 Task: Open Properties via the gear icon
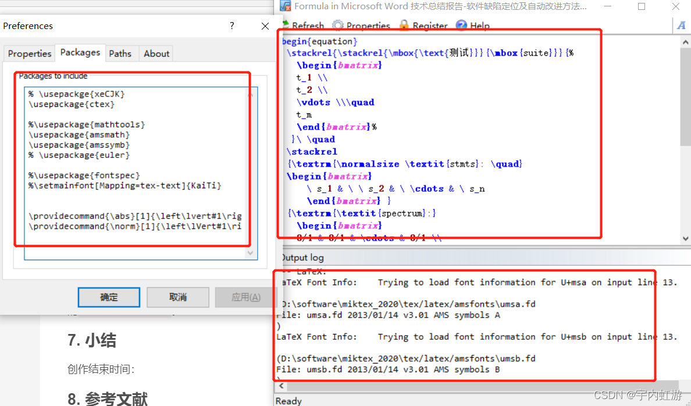pos(337,26)
